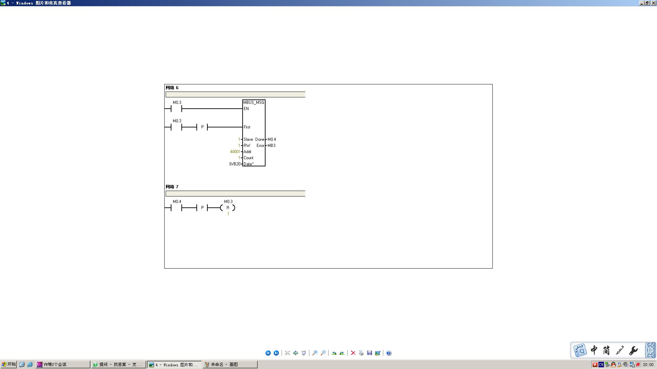This screenshot has height=369, width=657.
Task: Open picture viewer help
Action: point(389,353)
